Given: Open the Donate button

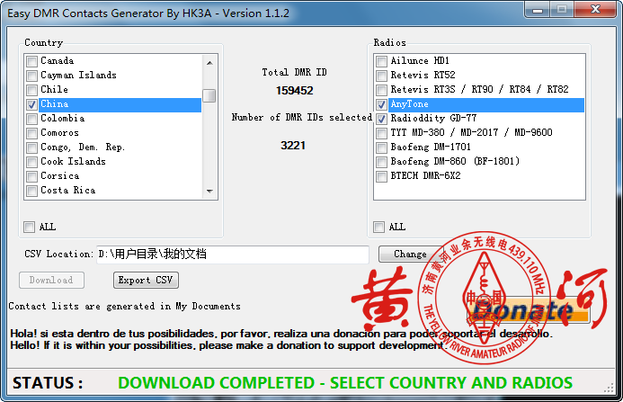Looking at the screenshot, I should click(x=529, y=310).
